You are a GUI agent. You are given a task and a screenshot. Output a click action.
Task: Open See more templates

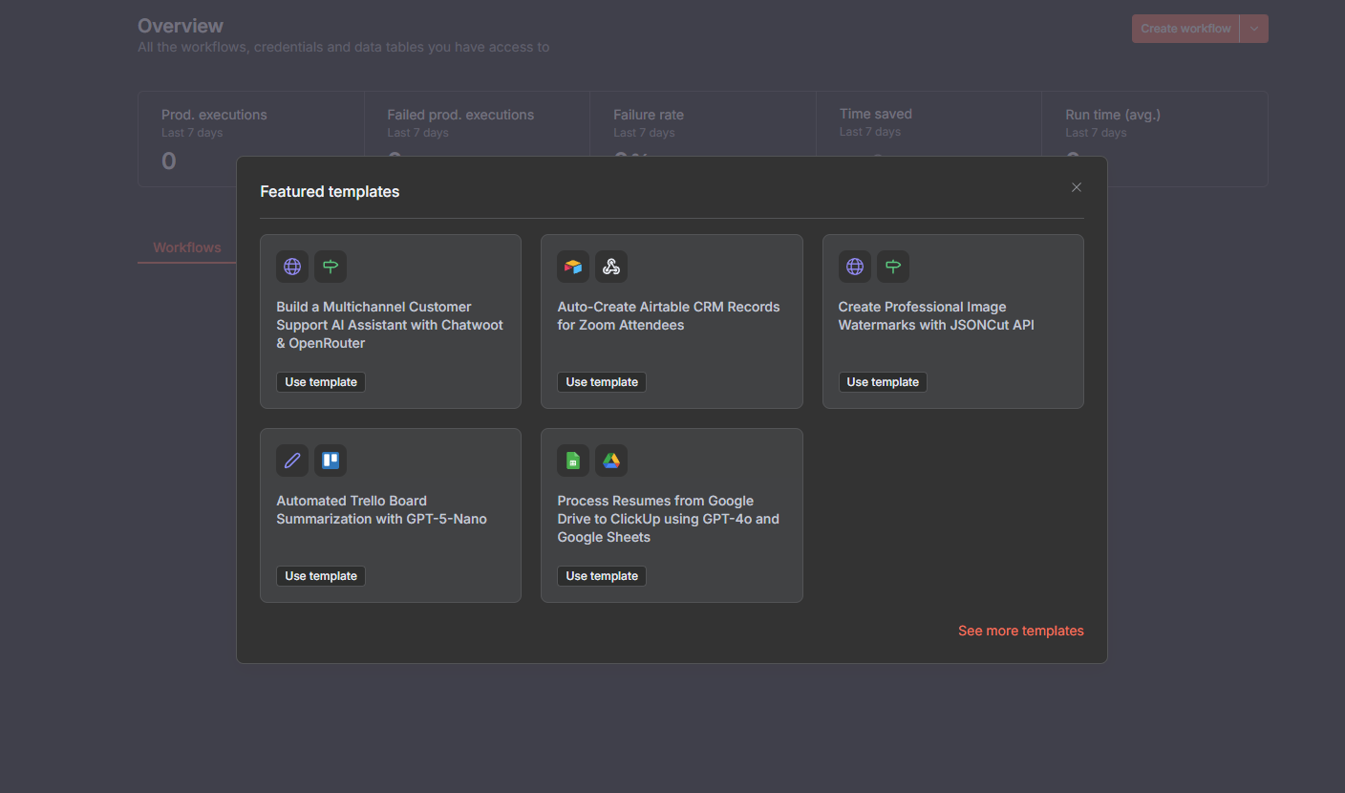click(x=1020, y=631)
